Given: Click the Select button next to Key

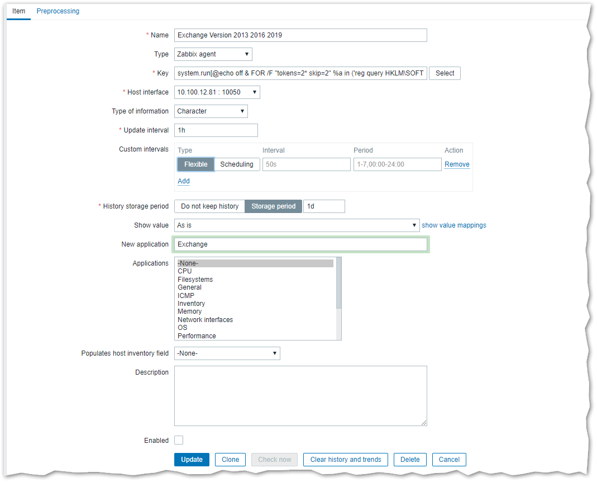Looking at the screenshot, I should coord(445,73).
